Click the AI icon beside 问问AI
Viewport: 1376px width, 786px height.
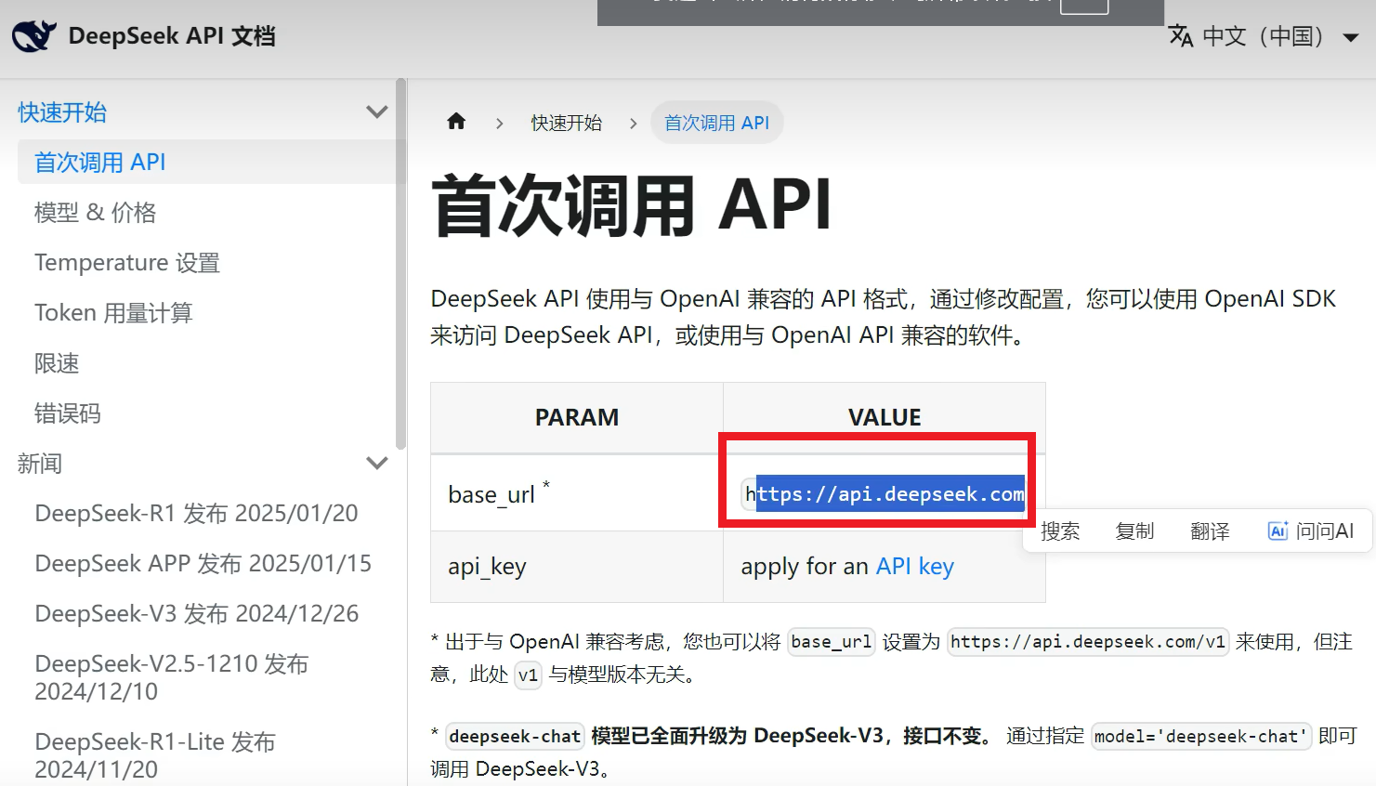(1278, 531)
